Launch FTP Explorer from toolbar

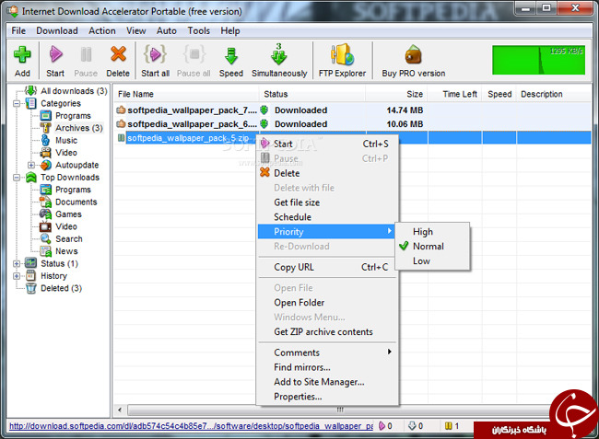(x=342, y=60)
